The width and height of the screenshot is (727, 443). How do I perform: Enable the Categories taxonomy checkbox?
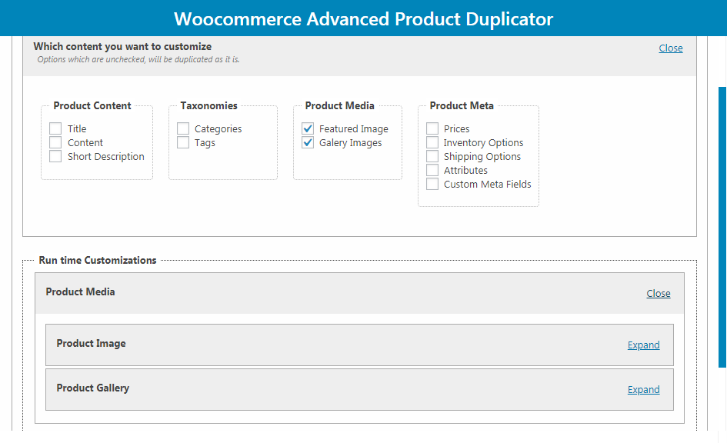[183, 128]
